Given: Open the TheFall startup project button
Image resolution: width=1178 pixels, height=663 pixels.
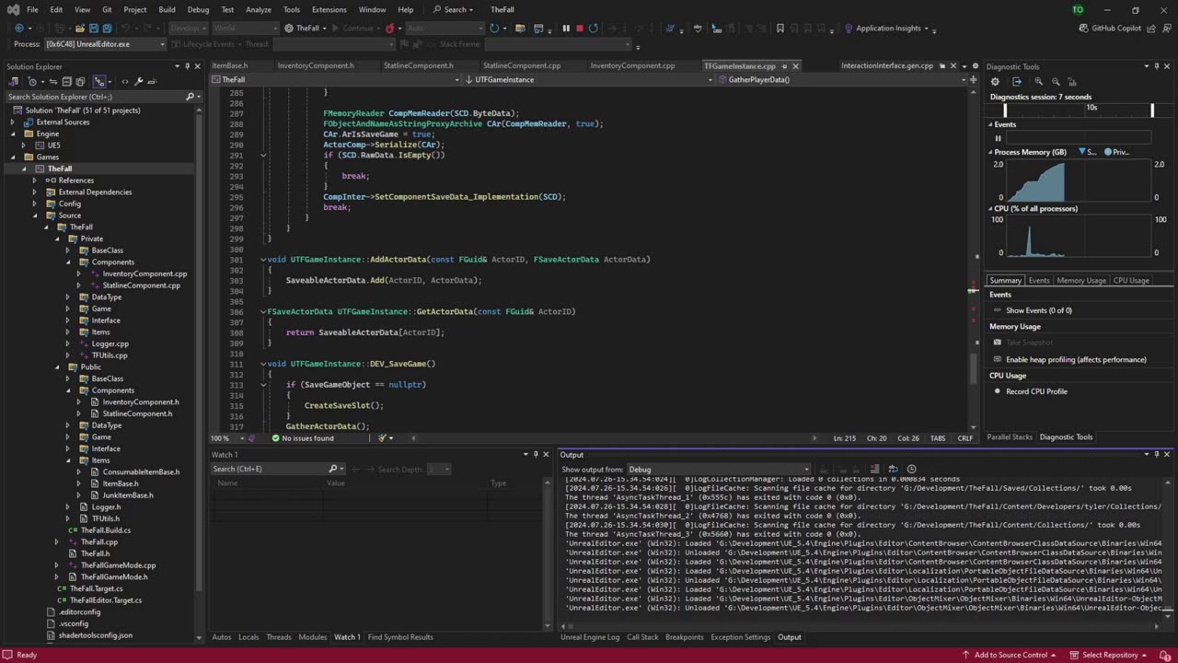Looking at the screenshot, I should (x=302, y=29).
